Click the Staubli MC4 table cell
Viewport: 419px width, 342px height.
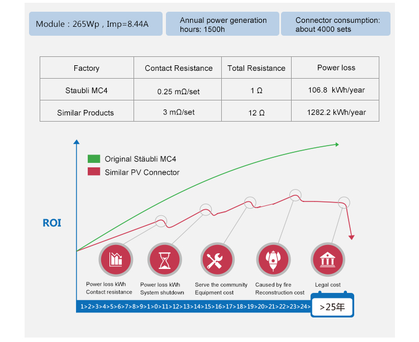click(87, 90)
